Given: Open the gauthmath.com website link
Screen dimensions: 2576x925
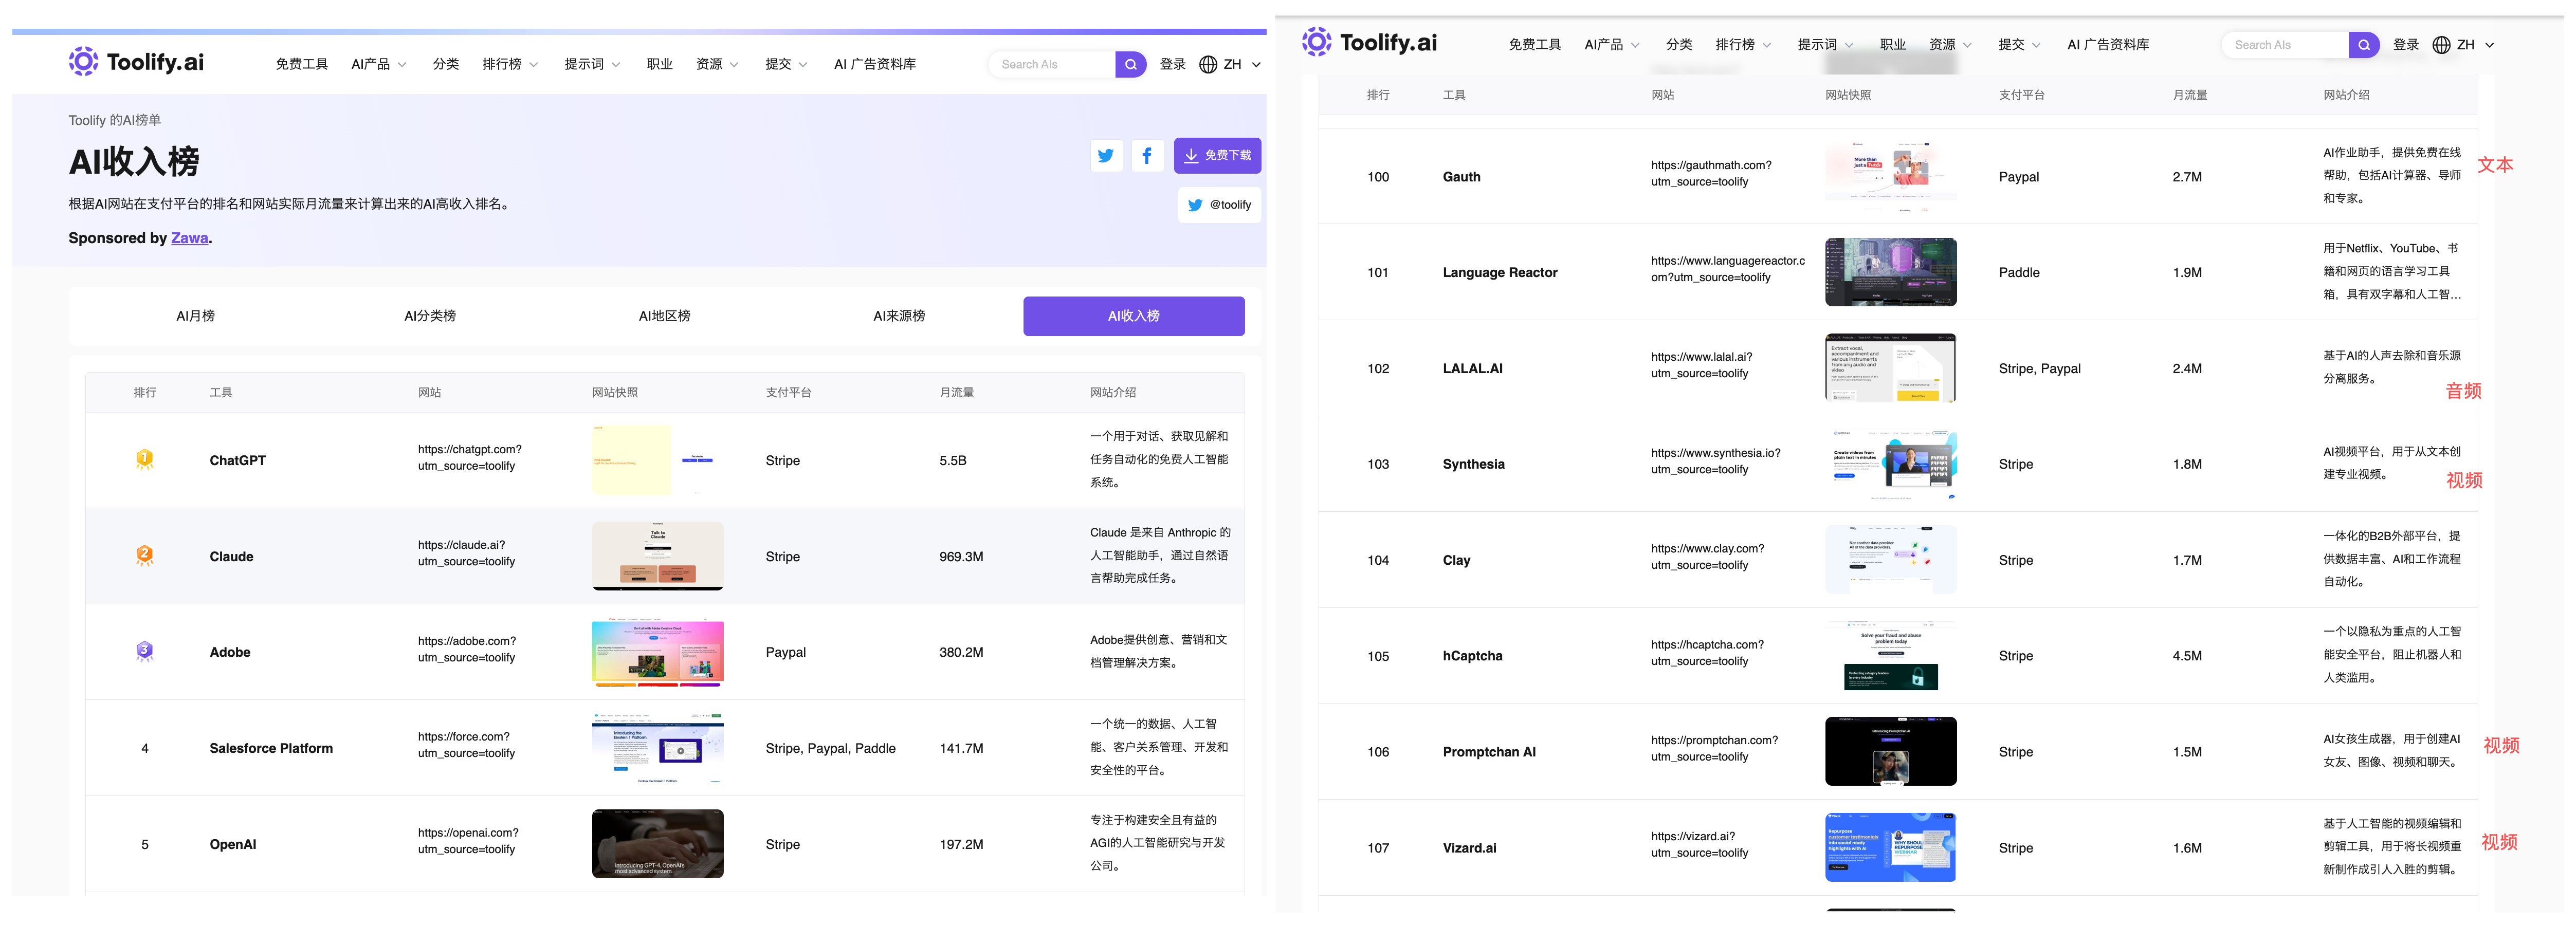Looking at the screenshot, I should (1711, 173).
